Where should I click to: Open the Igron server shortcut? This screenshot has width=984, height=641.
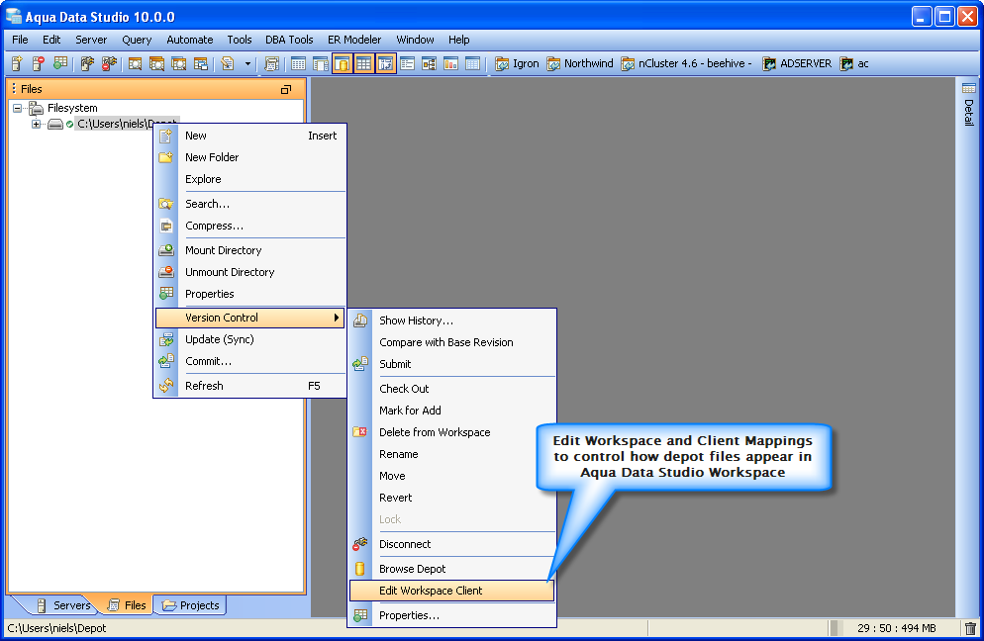click(517, 63)
